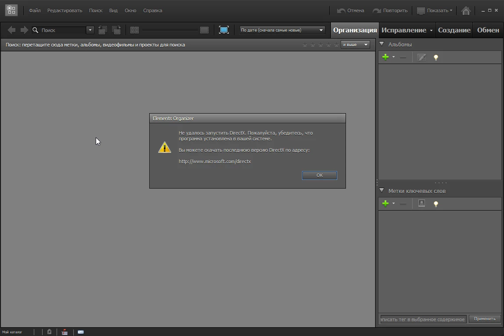Set rating filter to five stars

pos(336,45)
